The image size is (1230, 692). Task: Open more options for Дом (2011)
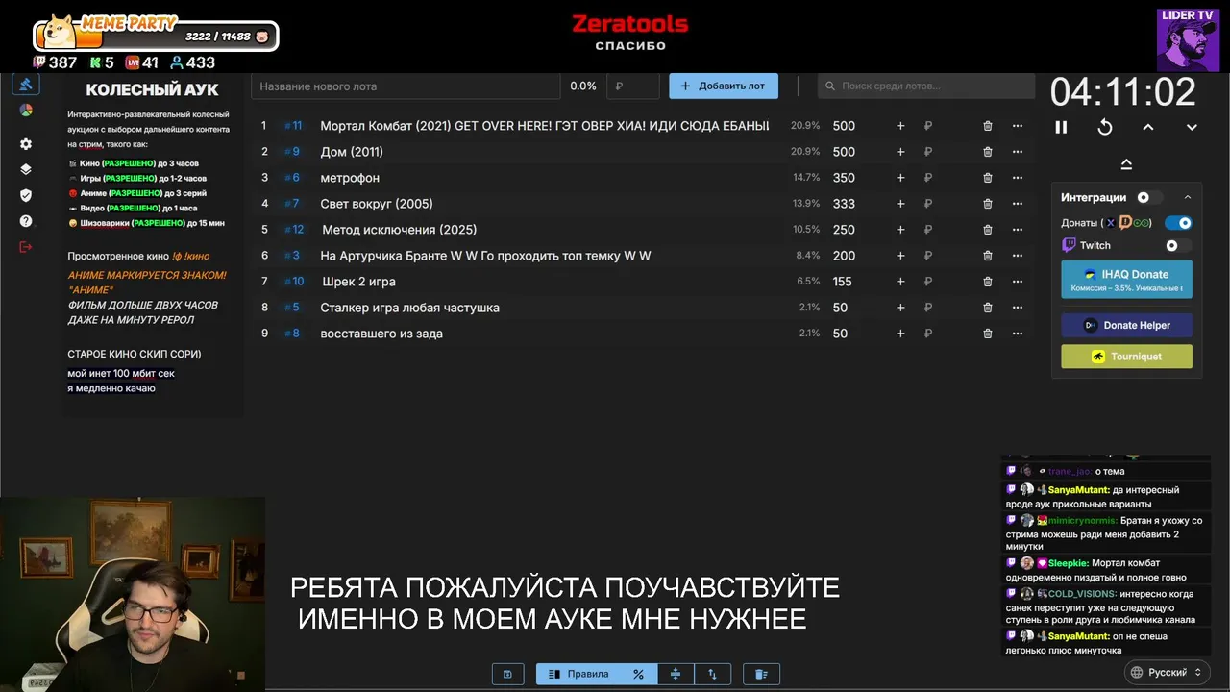pyautogui.click(x=1018, y=152)
